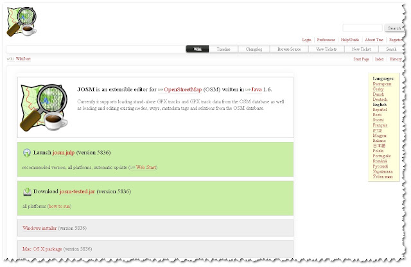Image resolution: width=411 pixels, height=267 pixels.
Task: Click the Mac OS X package link
Action: click(x=42, y=249)
